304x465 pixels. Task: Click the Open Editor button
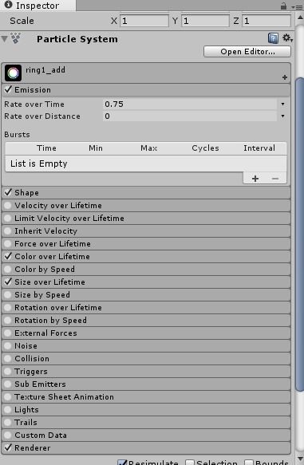pos(247,52)
